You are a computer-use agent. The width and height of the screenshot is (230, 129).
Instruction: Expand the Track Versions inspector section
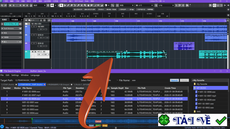pyautogui.click(x=2, y=29)
